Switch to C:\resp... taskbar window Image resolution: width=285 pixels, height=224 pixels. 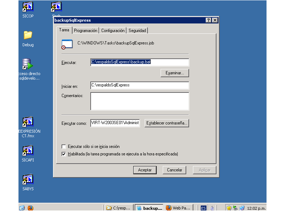pos(119,208)
